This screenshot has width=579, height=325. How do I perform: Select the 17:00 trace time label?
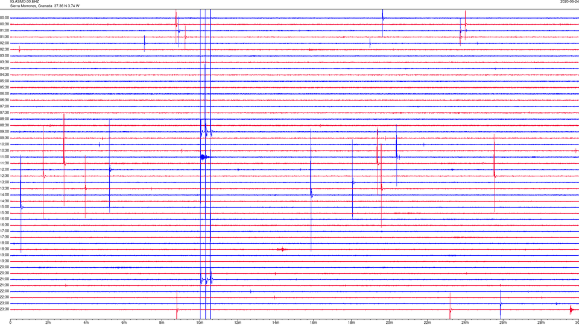pos(5,231)
